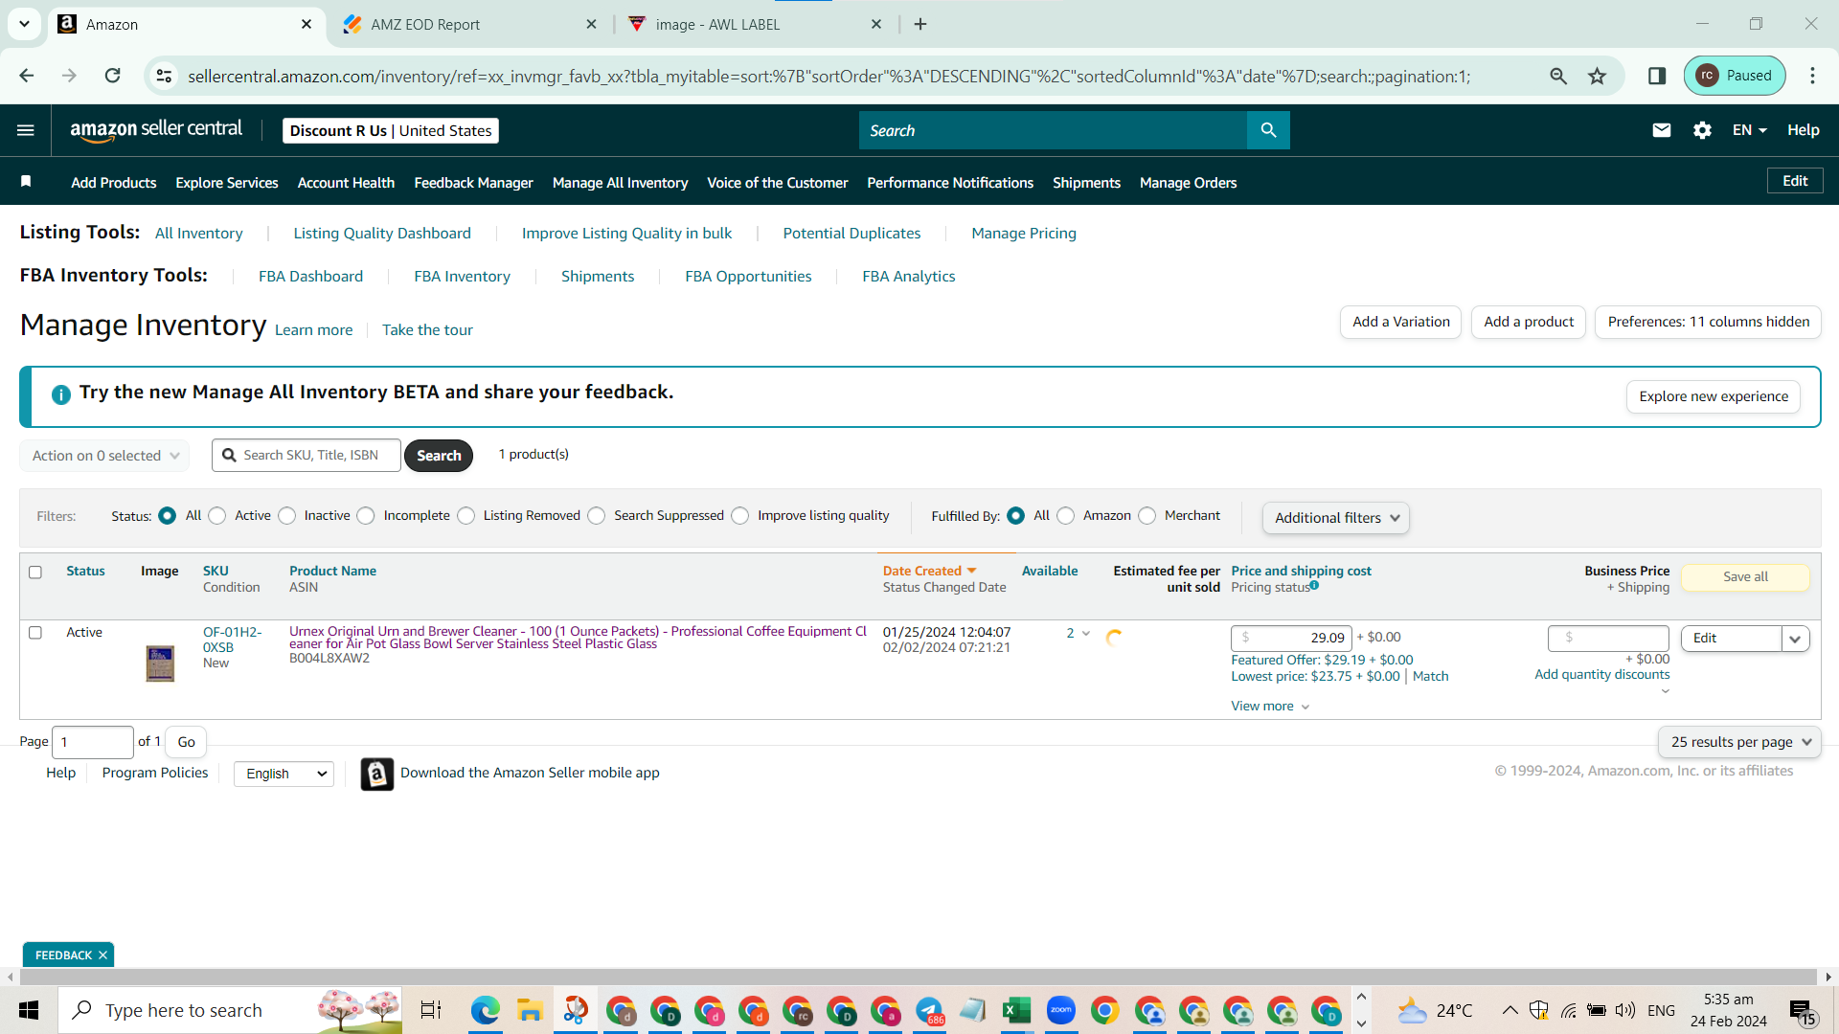Expand the chevron under Add quantity discounts
This screenshot has height=1034, width=1839.
(1666, 691)
